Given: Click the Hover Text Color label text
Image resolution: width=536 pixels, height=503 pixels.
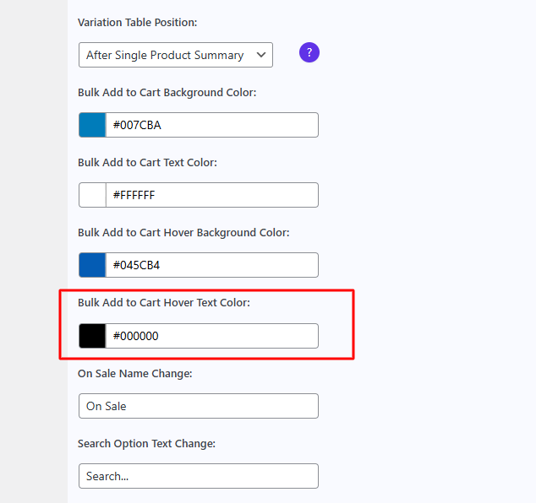Looking at the screenshot, I should pos(164,302).
